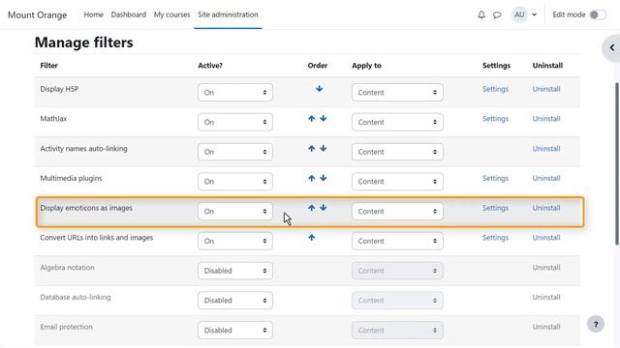Move Activity names auto-linking down

coord(323,148)
